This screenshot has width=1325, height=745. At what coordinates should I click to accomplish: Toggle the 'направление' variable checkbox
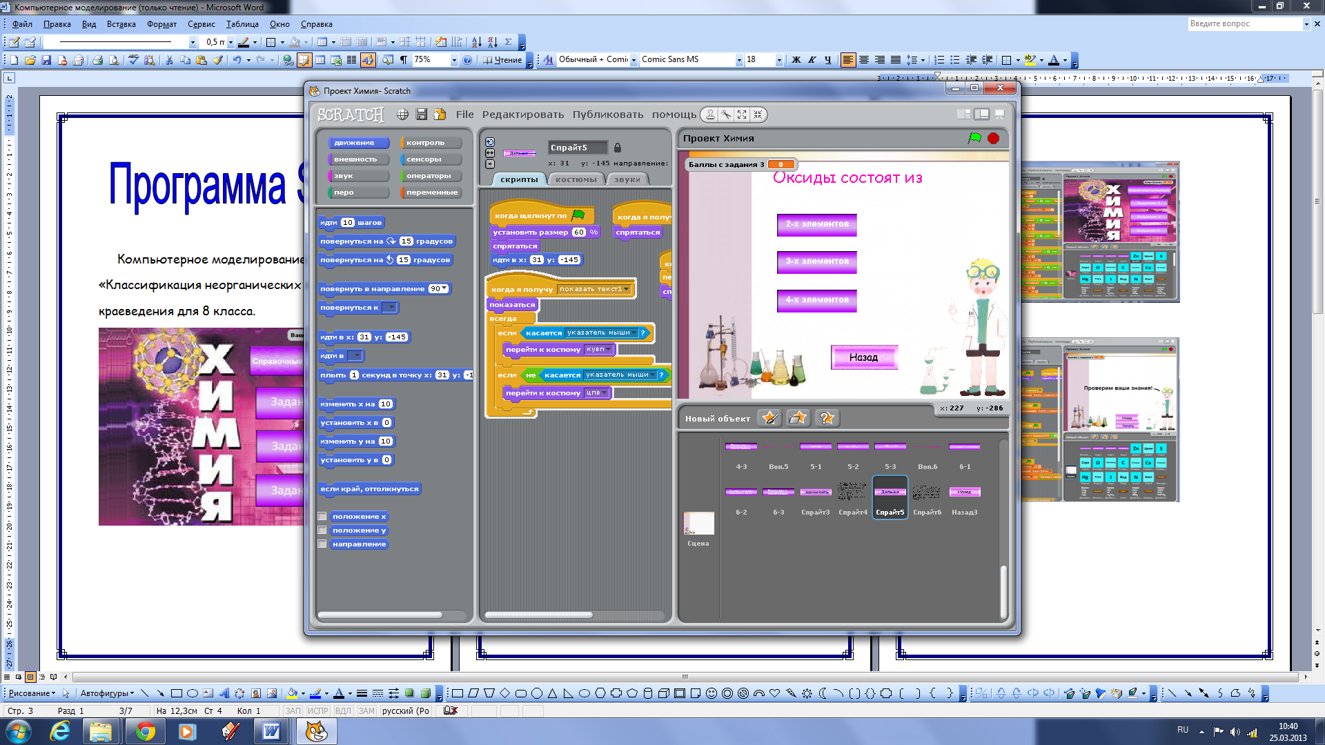click(322, 544)
